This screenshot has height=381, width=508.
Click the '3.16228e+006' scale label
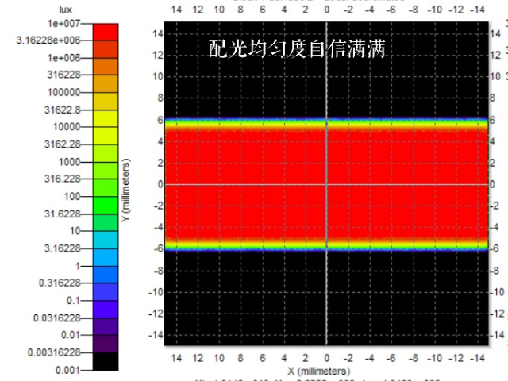click(x=48, y=40)
